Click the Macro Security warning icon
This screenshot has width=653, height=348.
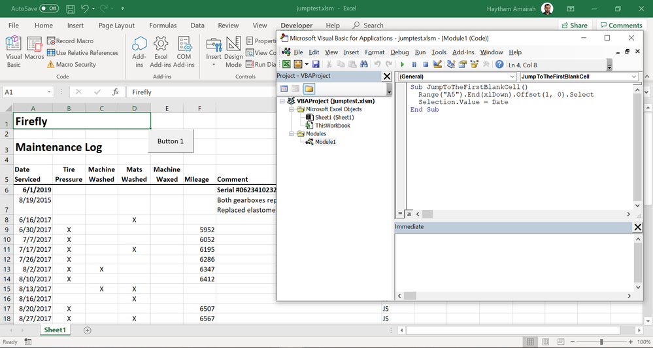[51, 65]
